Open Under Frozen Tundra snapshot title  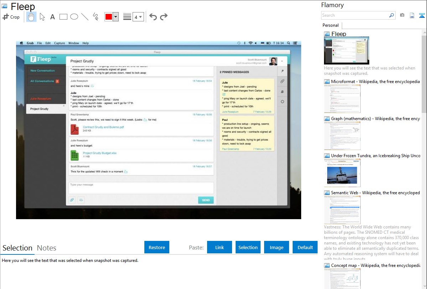pyautogui.click(x=376, y=155)
